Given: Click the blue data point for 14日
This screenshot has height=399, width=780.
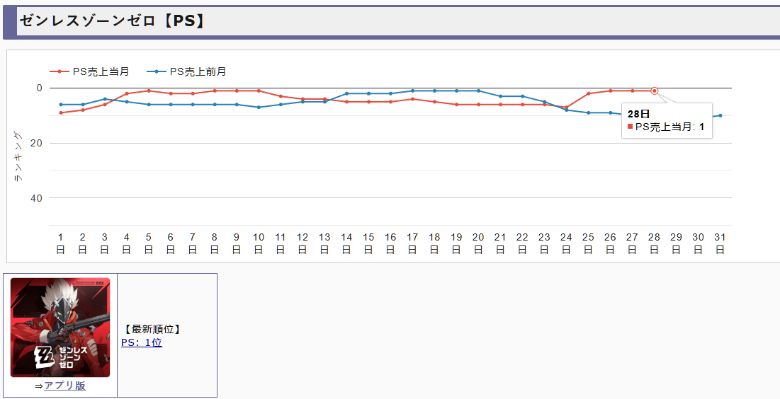Looking at the screenshot, I should (346, 93).
